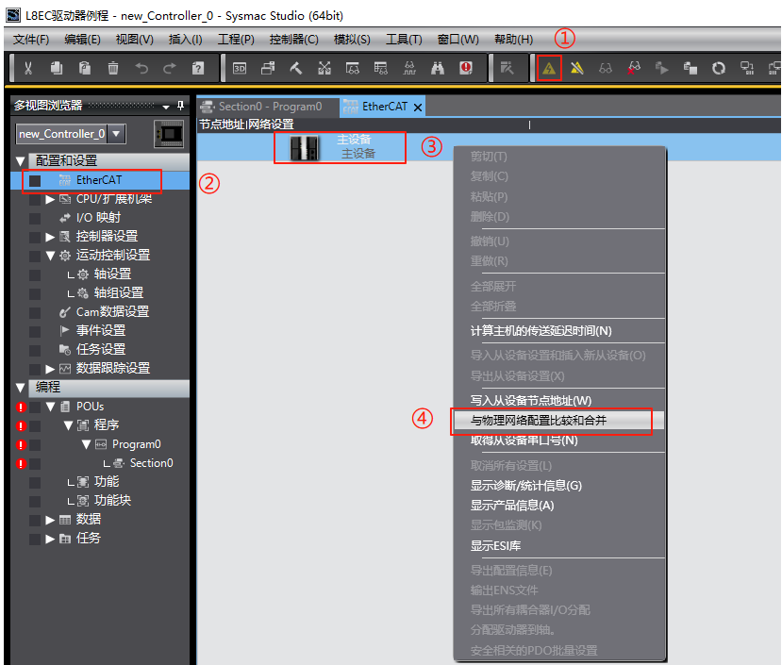
Task: Click the Go Offline toolbar icon
Action: 577,69
